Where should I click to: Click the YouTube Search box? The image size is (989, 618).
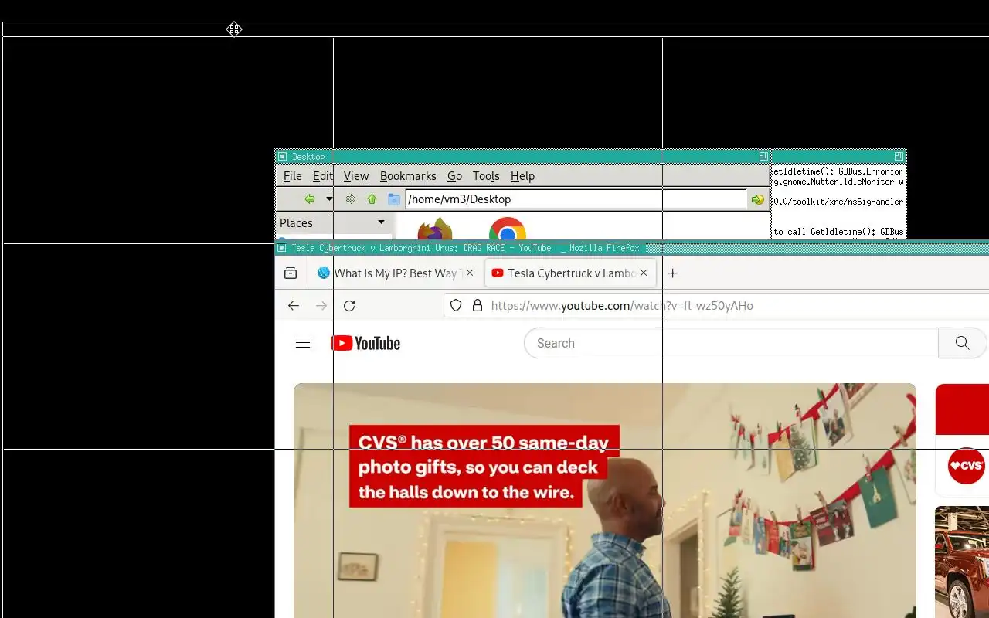point(731,343)
